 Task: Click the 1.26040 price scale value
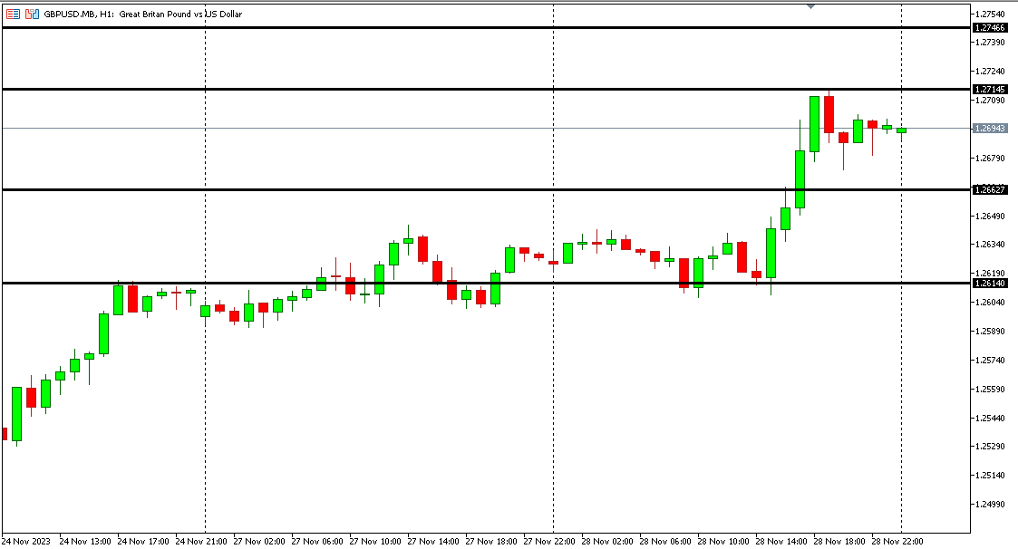(x=990, y=303)
